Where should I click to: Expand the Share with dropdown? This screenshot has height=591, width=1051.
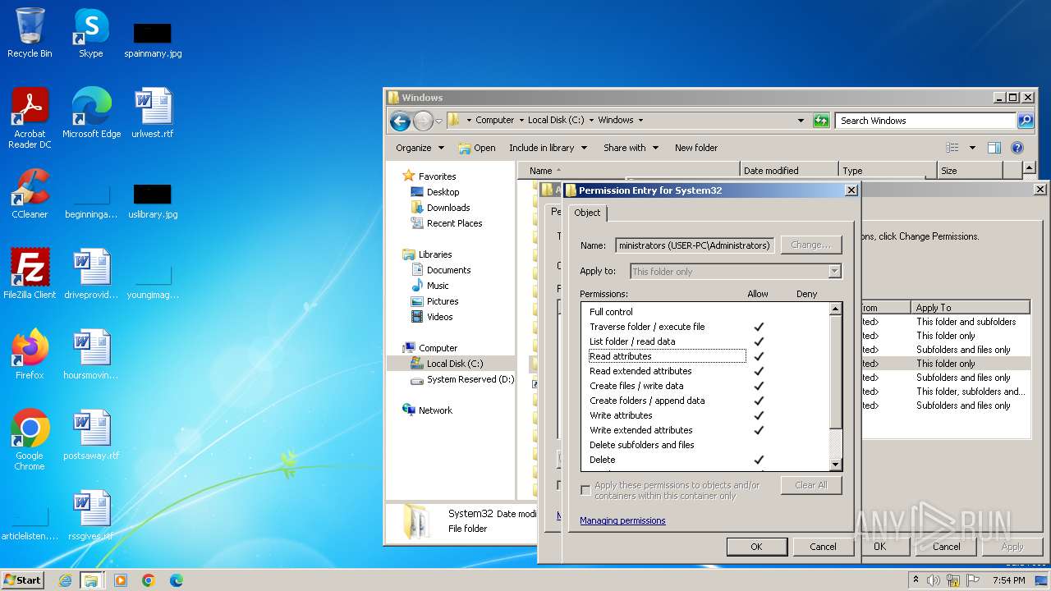(x=631, y=148)
